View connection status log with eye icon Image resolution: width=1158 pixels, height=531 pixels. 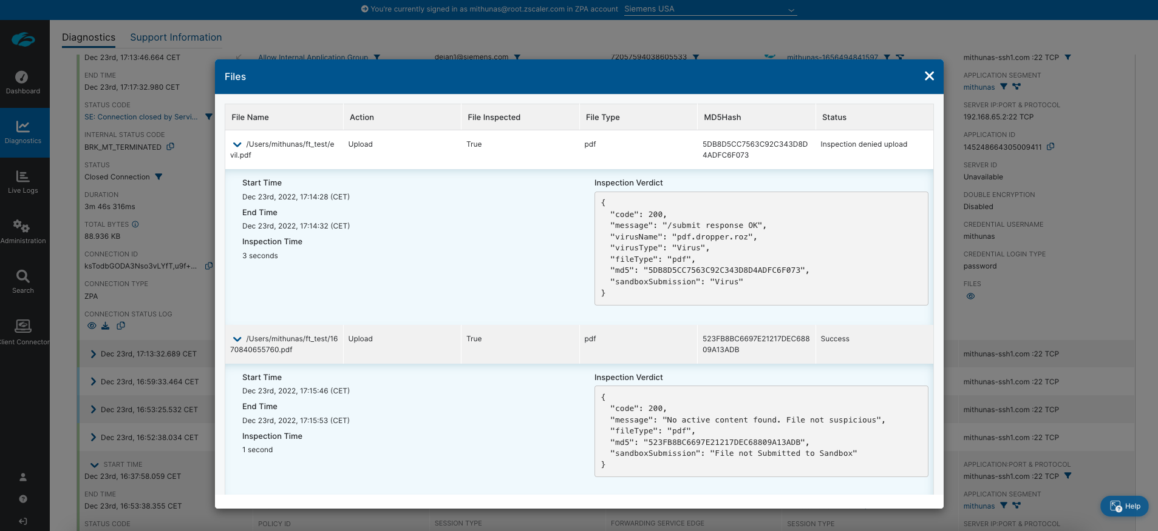[92, 326]
